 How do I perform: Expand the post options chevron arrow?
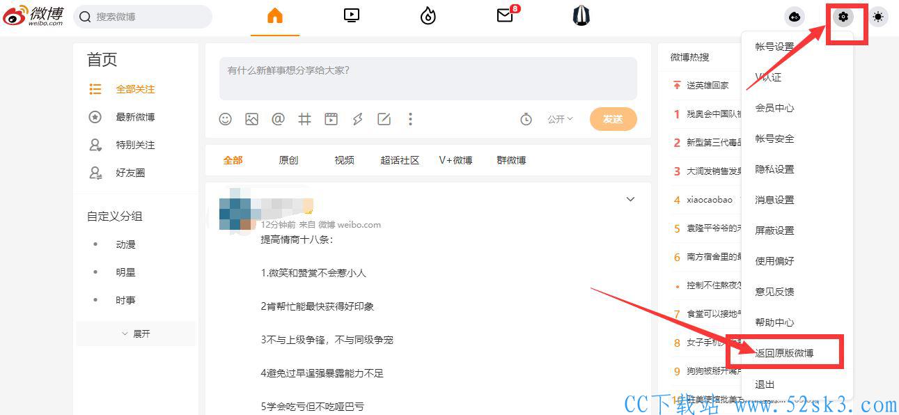coord(630,199)
